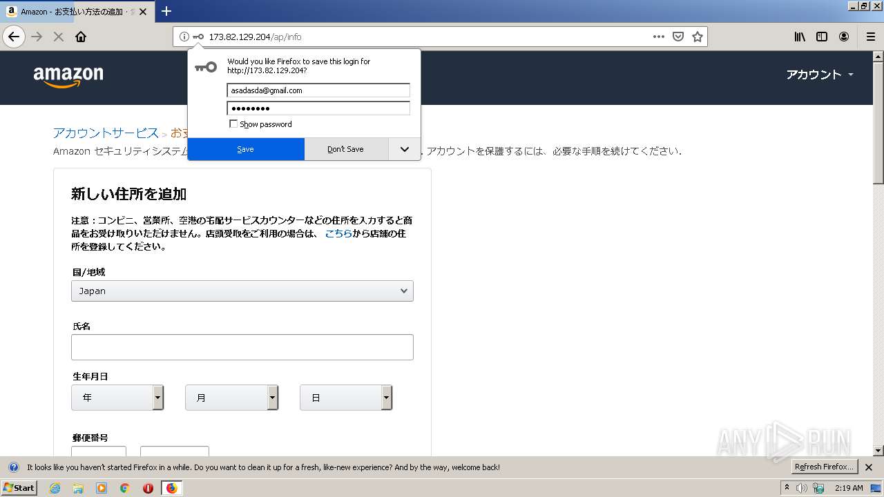Edit the username field in save-login popup

pyautogui.click(x=318, y=90)
